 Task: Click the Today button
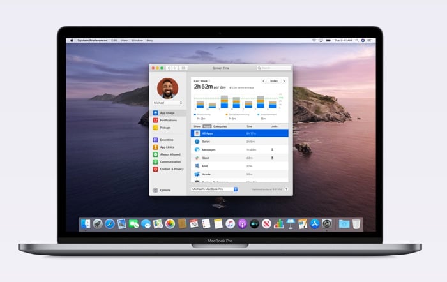(274, 81)
